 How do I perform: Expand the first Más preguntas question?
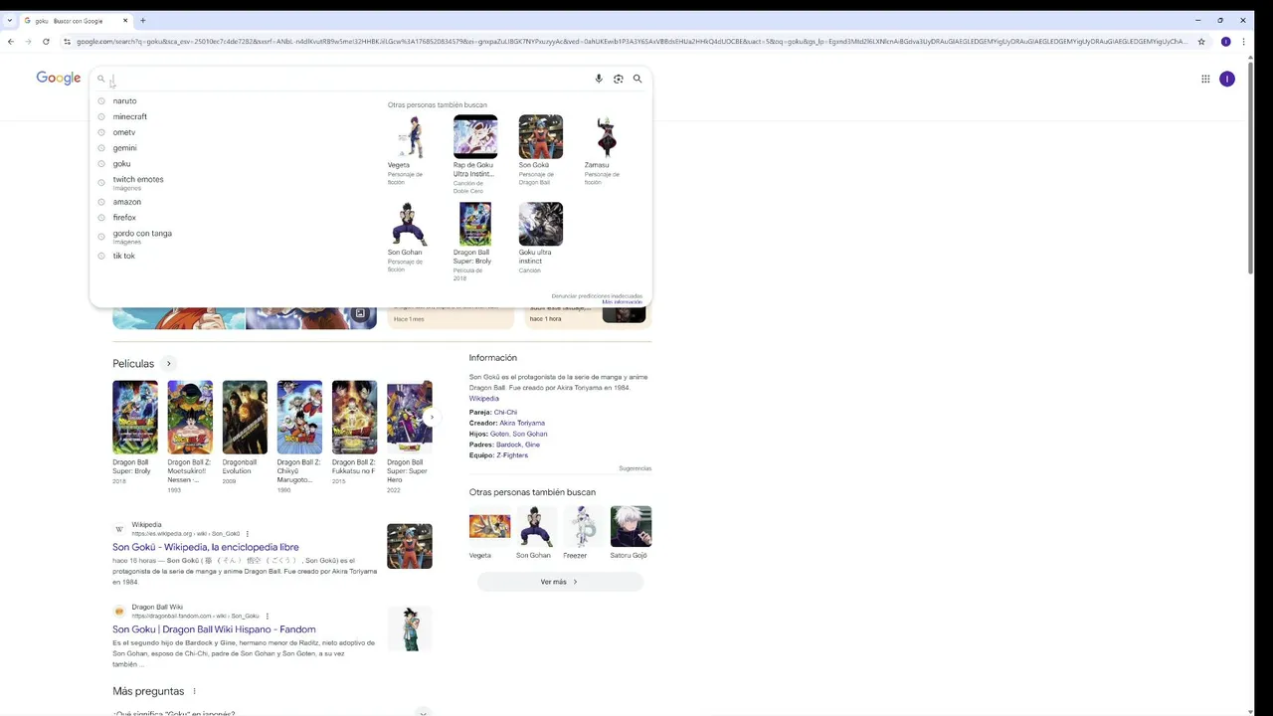click(x=423, y=712)
